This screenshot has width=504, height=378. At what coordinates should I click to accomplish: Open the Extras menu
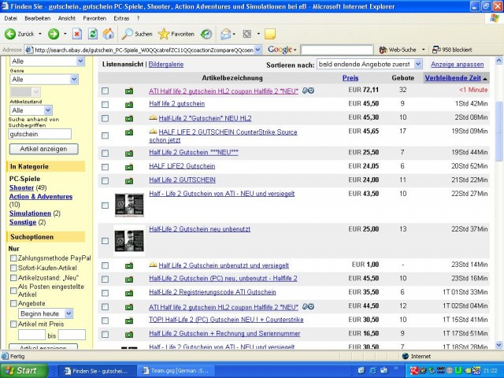tap(121, 18)
